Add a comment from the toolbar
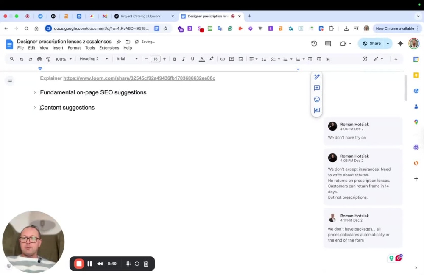Screen dimensions: 424x275 point(232,59)
